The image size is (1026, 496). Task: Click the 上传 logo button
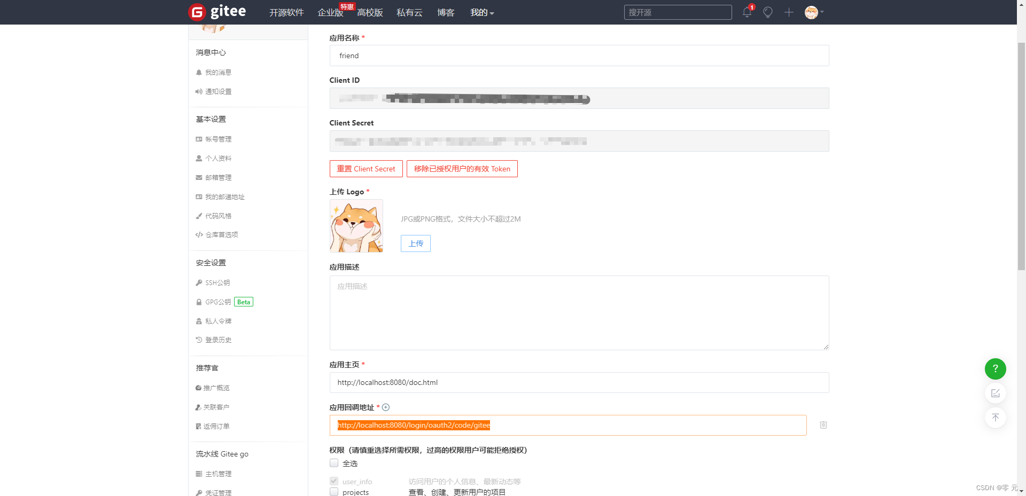tap(416, 243)
